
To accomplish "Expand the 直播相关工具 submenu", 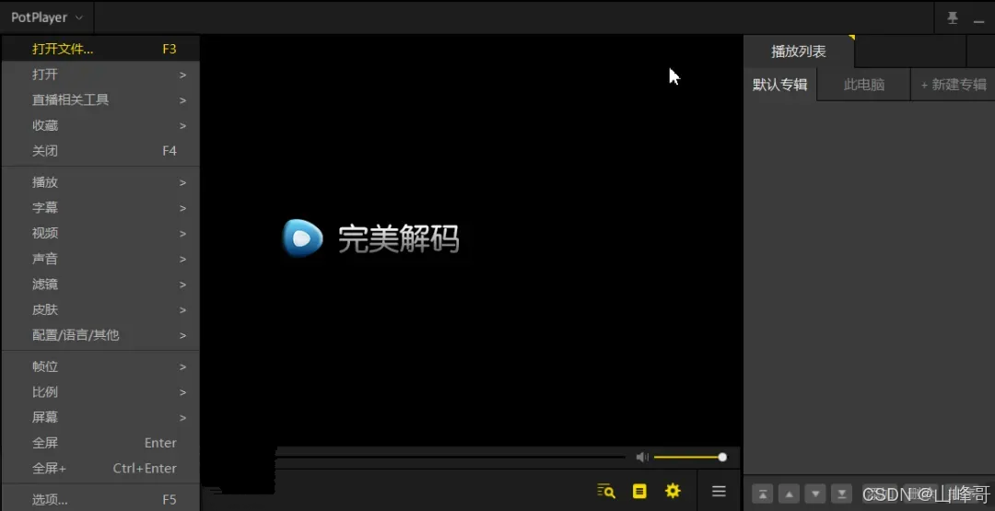I will click(101, 100).
